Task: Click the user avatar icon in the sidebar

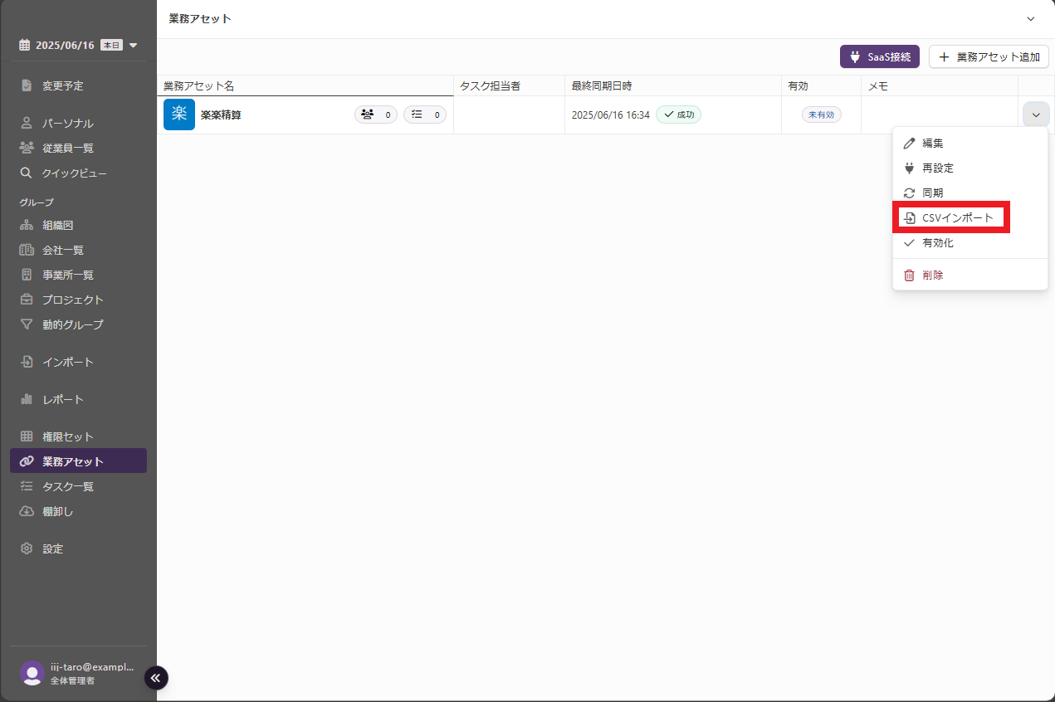Action: point(32,673)
